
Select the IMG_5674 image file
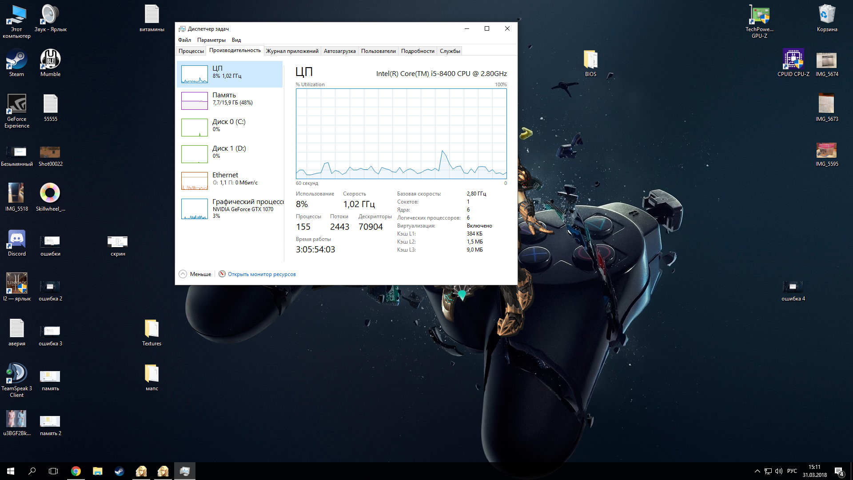(x=827, y=64)
